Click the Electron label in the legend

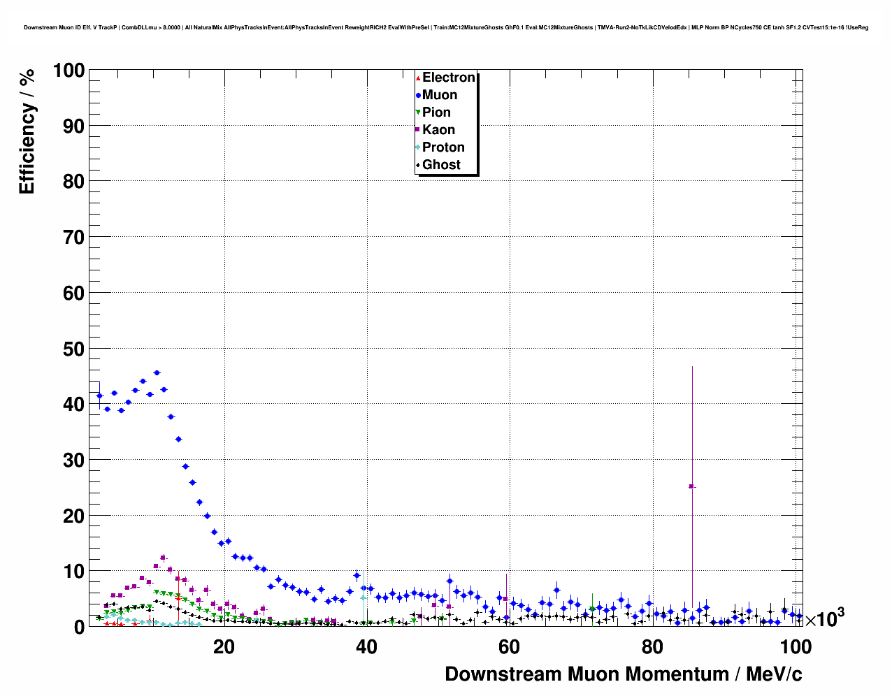448,78
